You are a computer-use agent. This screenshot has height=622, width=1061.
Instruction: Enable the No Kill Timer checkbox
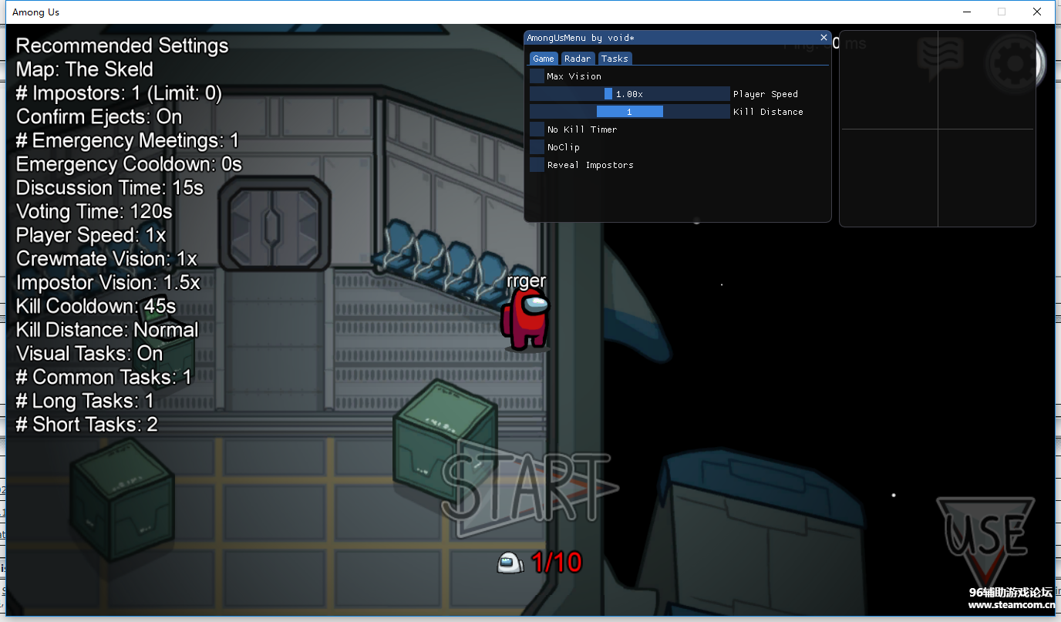[537, 129]
